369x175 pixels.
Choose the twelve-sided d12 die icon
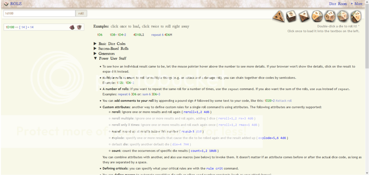330,16
